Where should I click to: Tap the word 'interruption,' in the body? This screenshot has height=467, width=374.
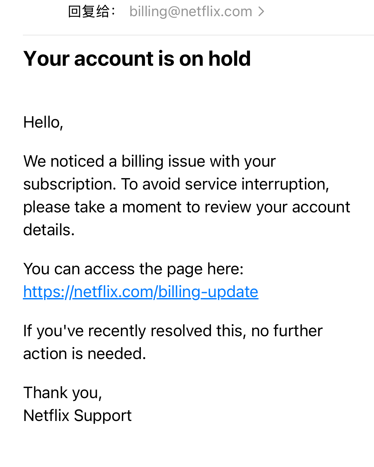point(285,184)
